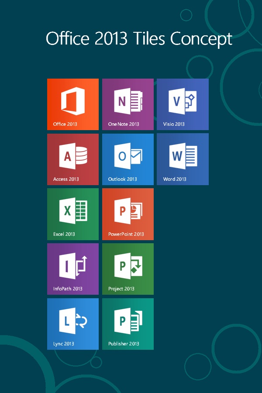Click the "Visio 2013" tile label
262x393 pixels.
point(174,124)
